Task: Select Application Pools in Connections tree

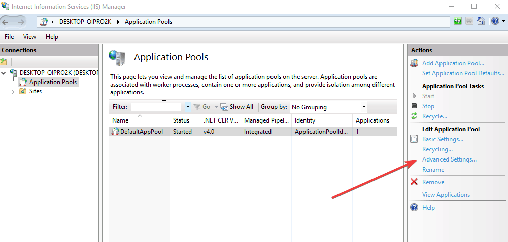Action: [x=53, y=82]
